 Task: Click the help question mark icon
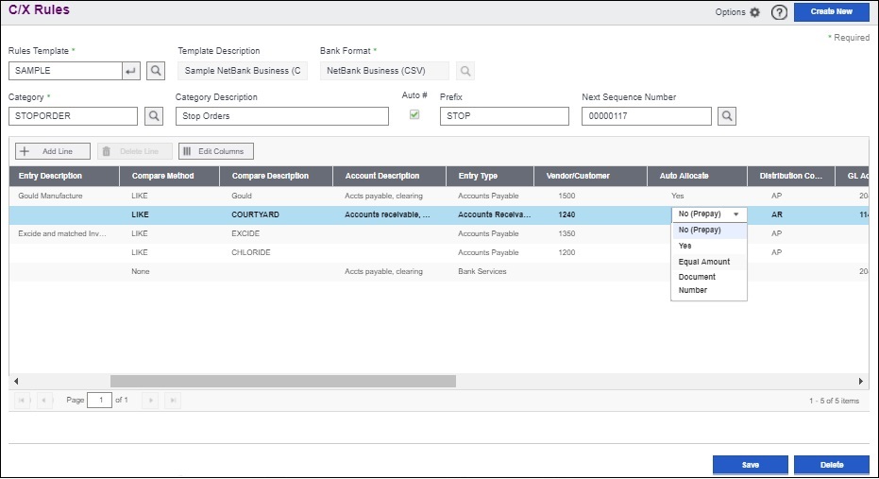click(x=779, y=12)
